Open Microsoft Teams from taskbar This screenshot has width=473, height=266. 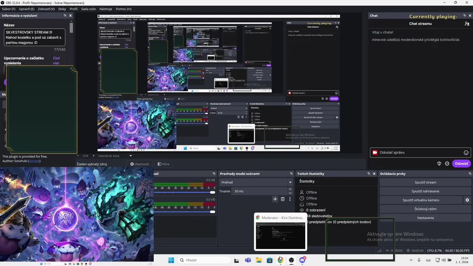248,260
